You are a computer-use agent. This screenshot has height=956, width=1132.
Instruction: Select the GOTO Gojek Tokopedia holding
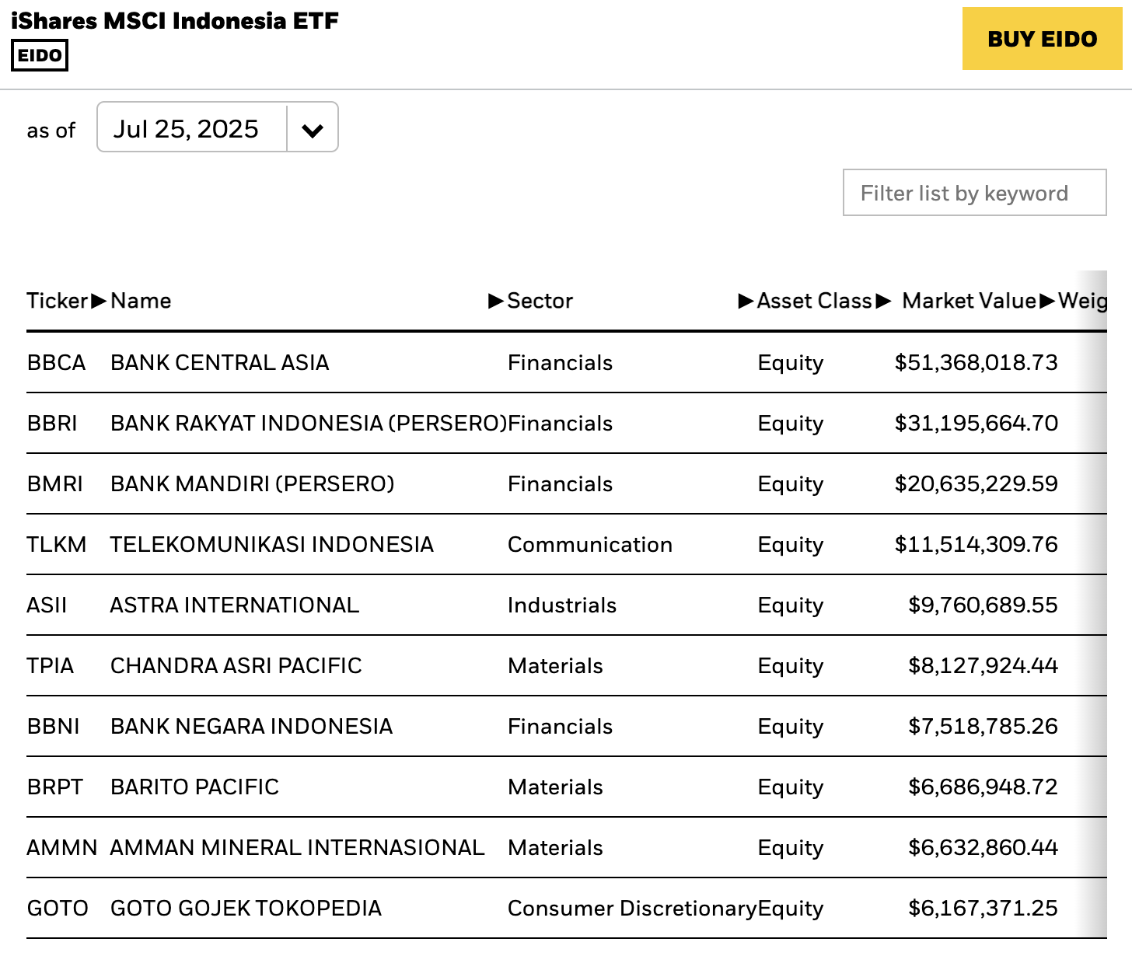(x=311, y=908)
